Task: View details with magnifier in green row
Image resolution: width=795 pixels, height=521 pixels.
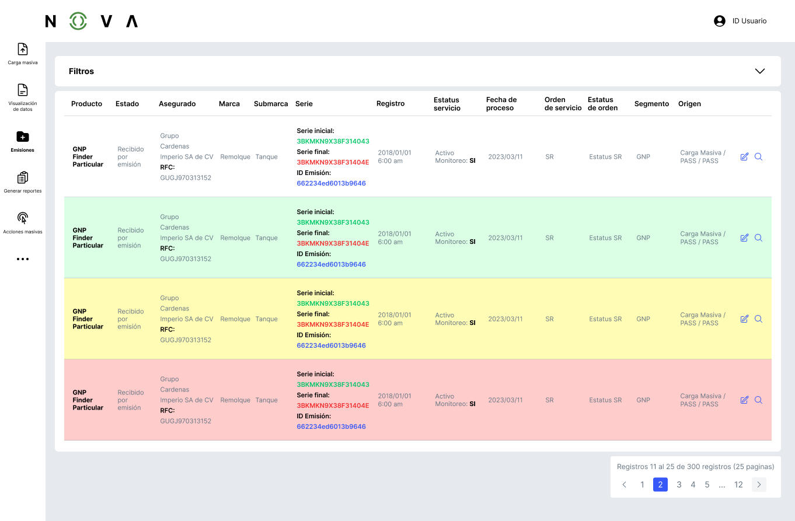Action: pyautogui.click(x=759, y=237)
